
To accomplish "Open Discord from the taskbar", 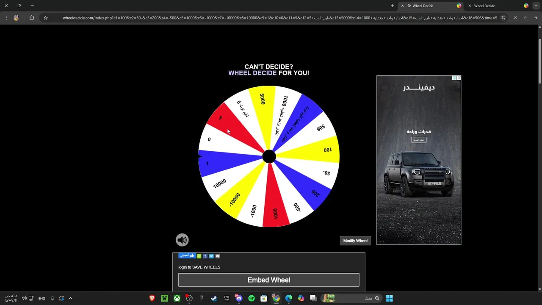I will [x=239, y=298].
